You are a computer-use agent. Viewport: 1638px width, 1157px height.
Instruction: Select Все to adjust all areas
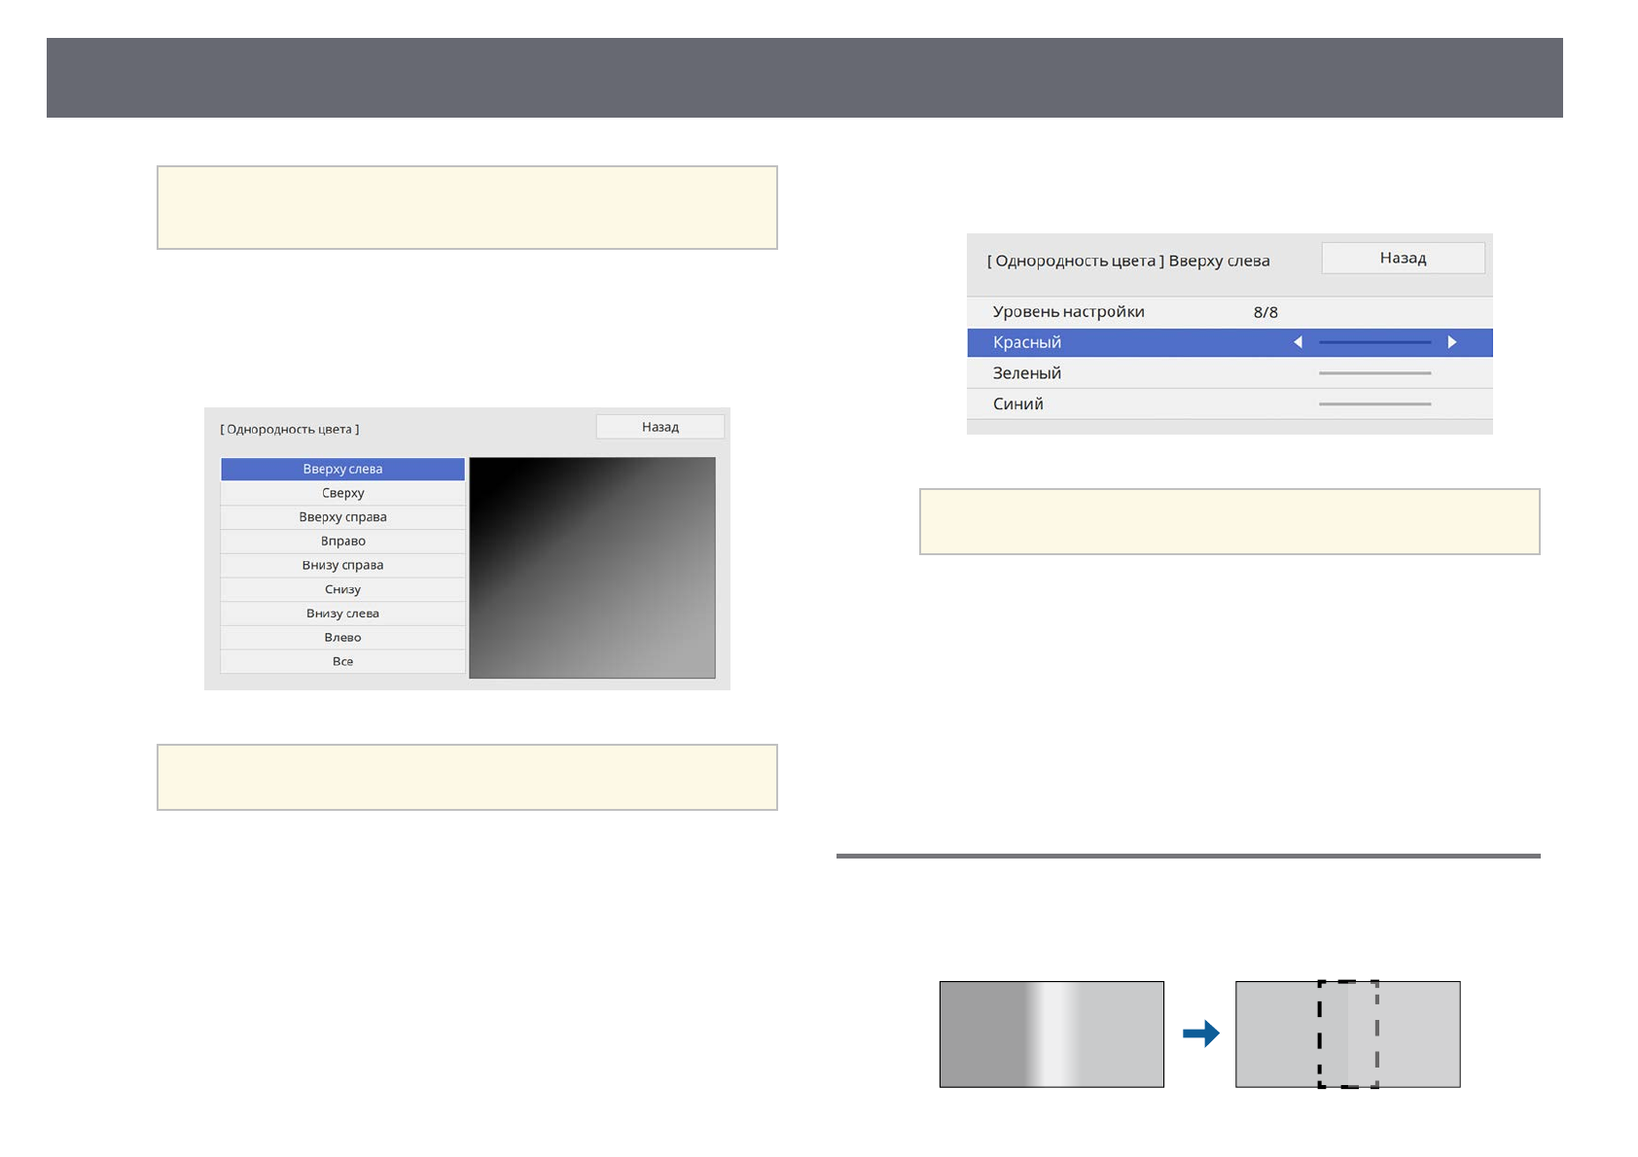point(342,661)
